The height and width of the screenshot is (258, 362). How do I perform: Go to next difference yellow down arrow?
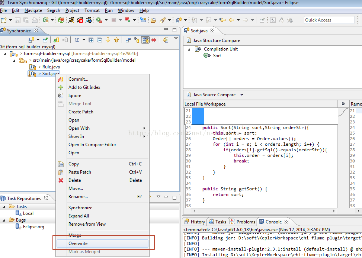tap(108, 40)
